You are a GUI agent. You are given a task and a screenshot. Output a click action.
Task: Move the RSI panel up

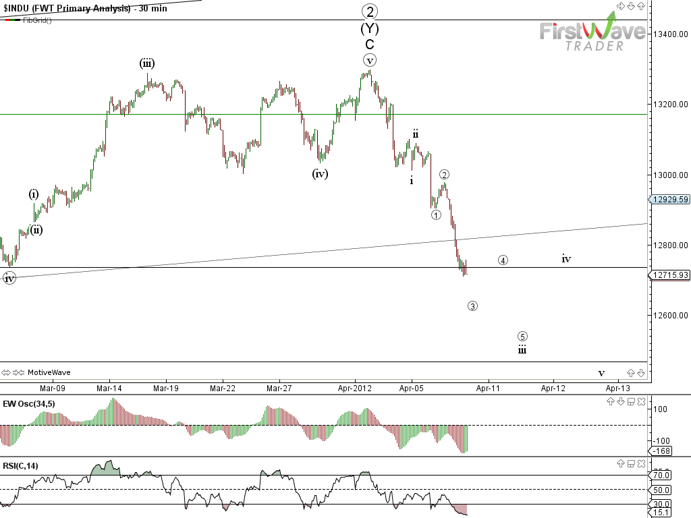[621, 463]
